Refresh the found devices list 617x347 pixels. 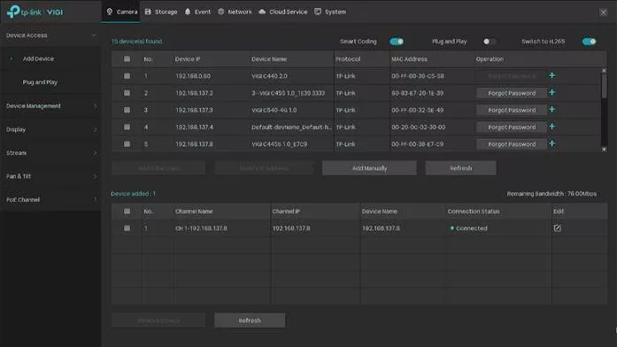point(461,168)
